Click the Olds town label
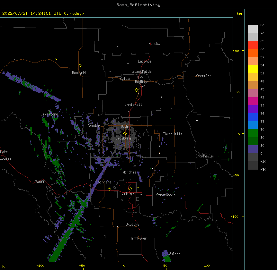 pos(125,126)
